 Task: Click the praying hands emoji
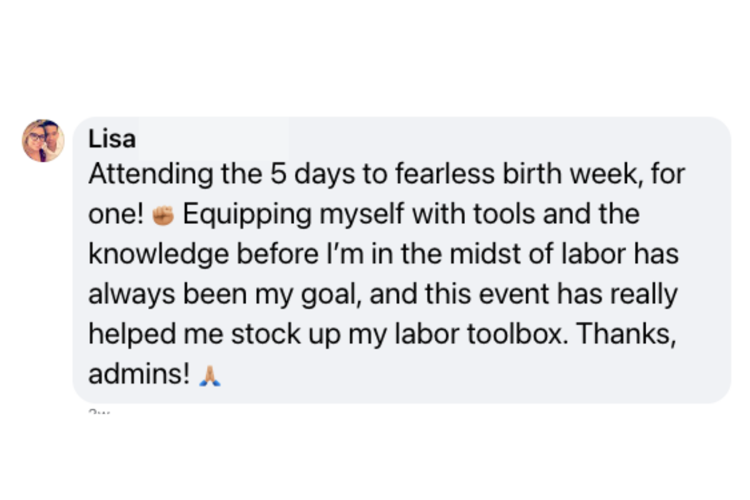(x=209, y=376)
